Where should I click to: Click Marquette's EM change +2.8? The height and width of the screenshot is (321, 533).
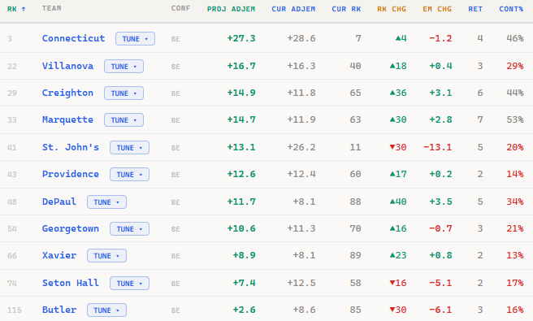[x=440, y=119]
